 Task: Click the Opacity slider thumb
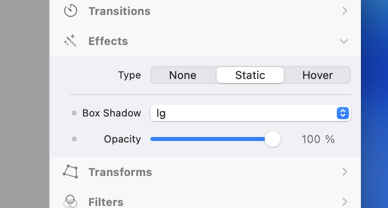pyautogui.click(x=272, y=139)
